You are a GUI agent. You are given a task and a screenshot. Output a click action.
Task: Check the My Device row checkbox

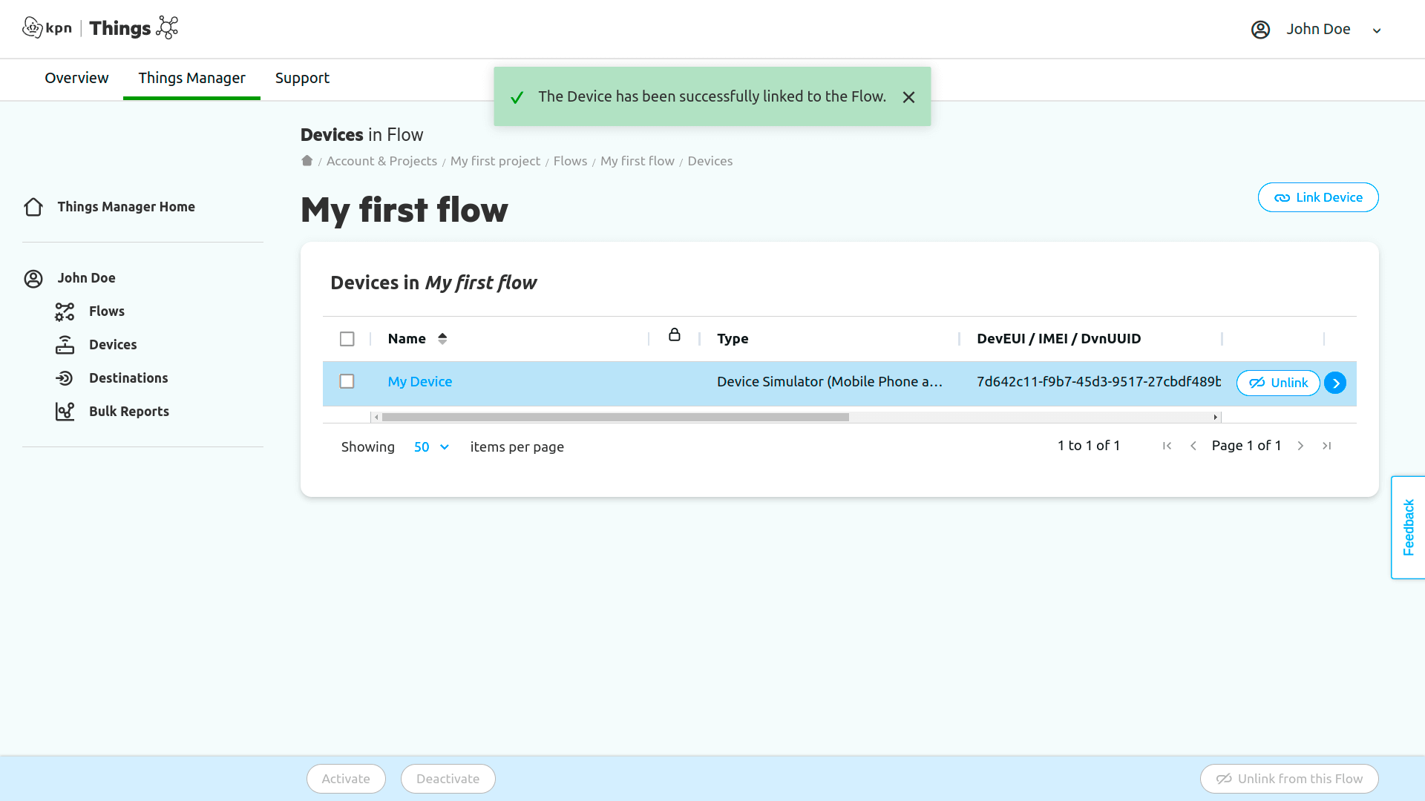point(347,381)
